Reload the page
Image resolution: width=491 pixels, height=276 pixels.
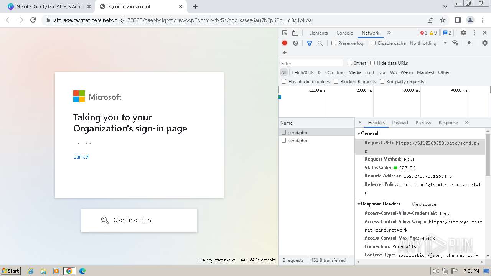click(33, 20)
